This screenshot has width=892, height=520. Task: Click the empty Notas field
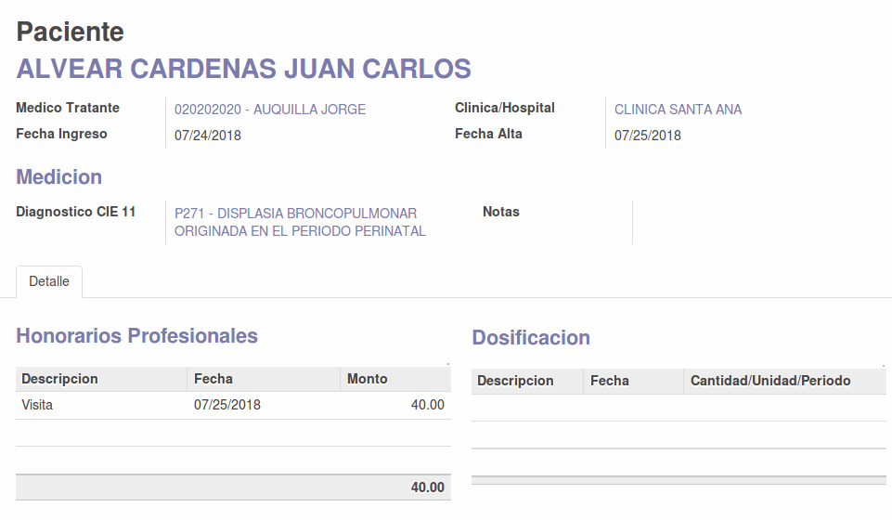pyautogui.click(x=575, y=223)
